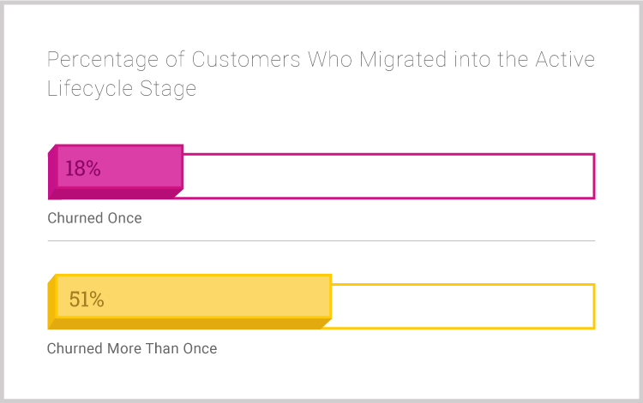Click the empty portion of the yellow bar
Image resolution: width=643 pixels, height=403 pixels.
[463, 306]
